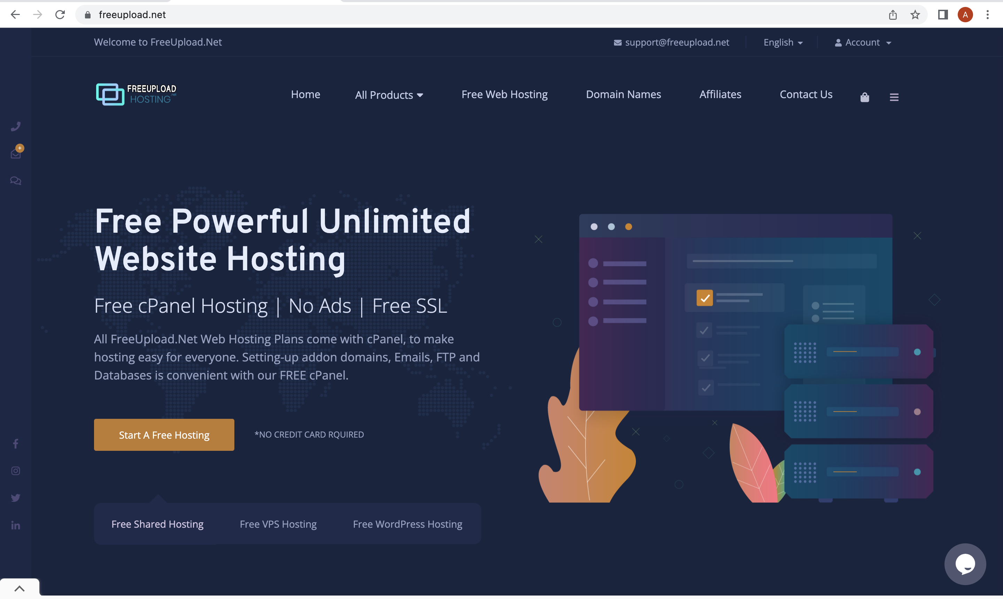Reload the current page
Image resolution: width=1003 pixels, height=599 pixels.
coord(60,15)
